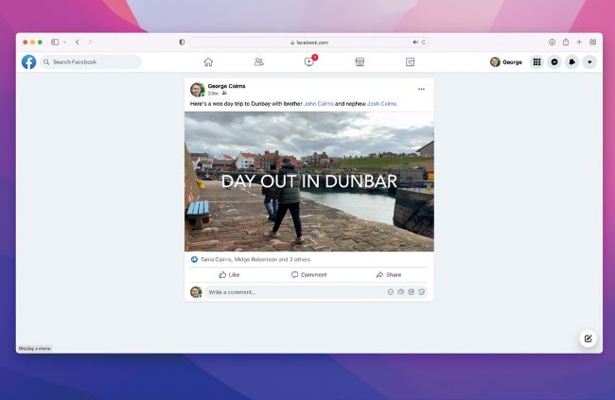Open the Marketplace icon
The image size is (615, 400).
(x=360, y=61)
